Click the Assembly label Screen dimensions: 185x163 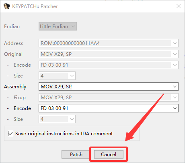click(15, 87)
